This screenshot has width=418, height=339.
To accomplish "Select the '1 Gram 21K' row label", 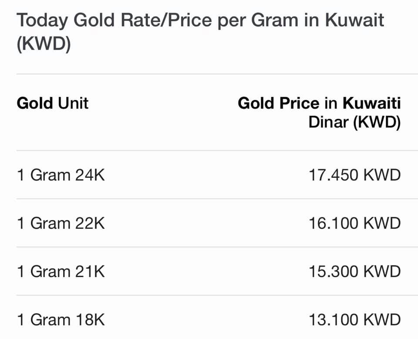I will (x=61, y=271).
